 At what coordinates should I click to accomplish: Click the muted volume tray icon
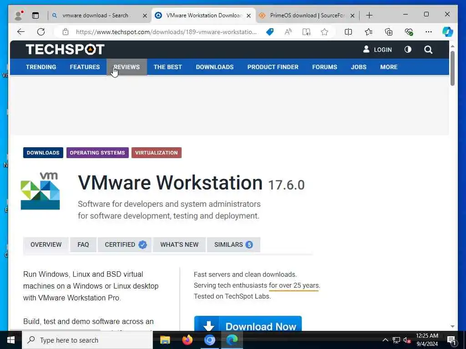(407, 340)
